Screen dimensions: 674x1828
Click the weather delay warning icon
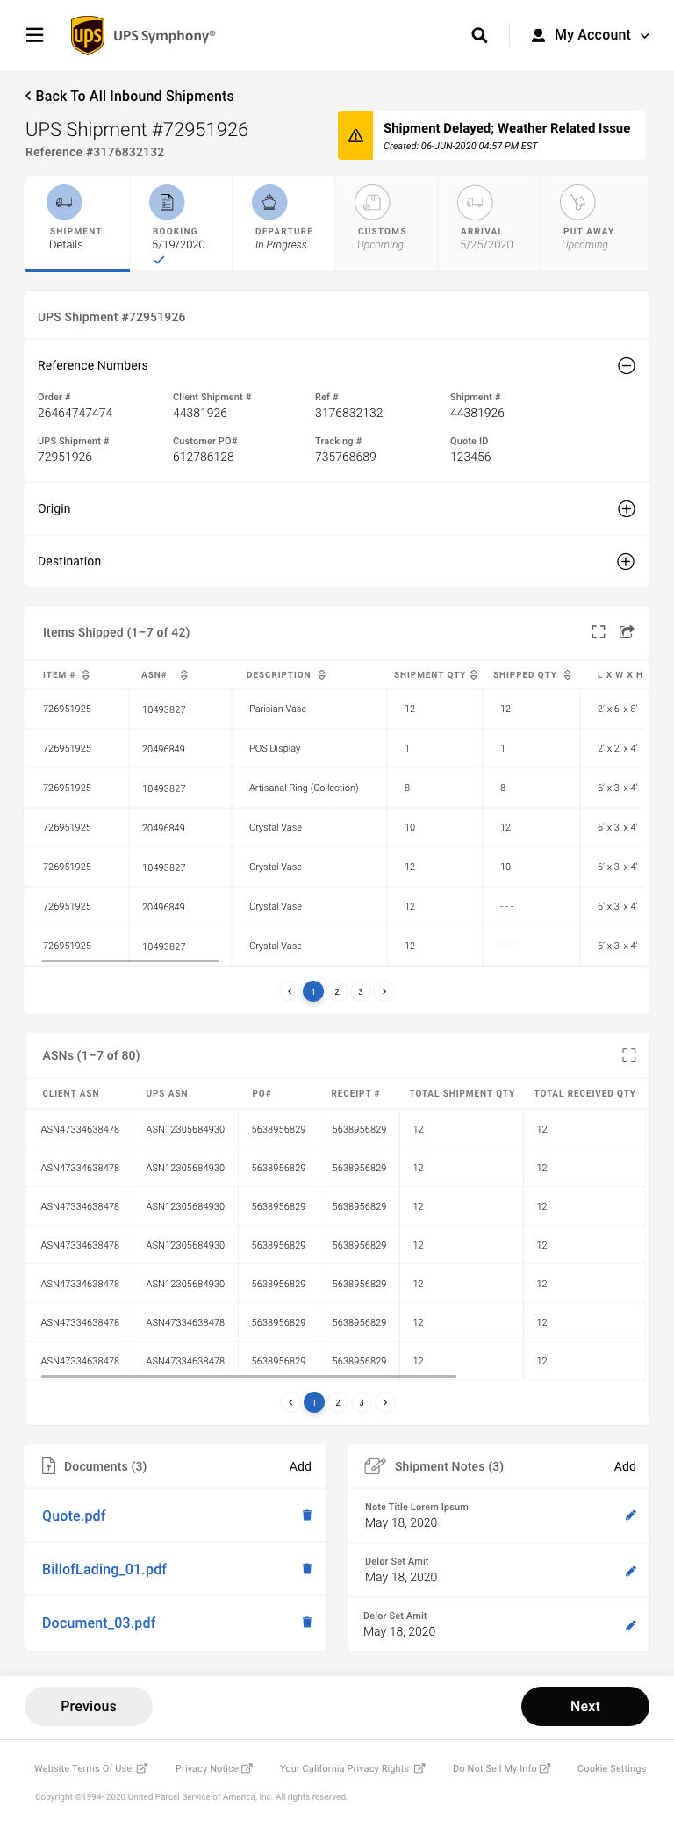355,135
